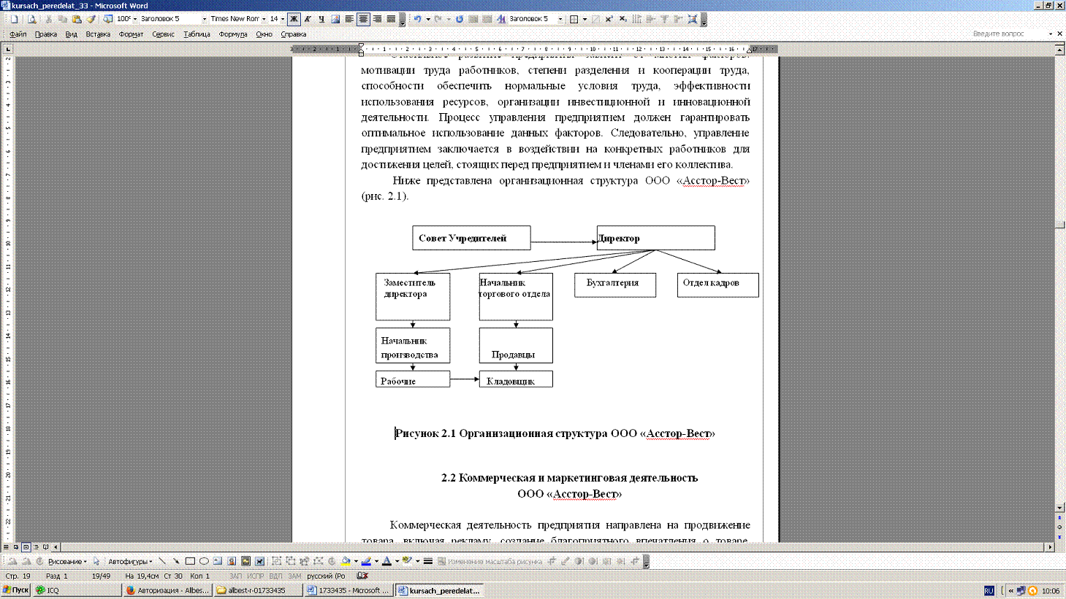Toggle Underline (Ч) formatting
The width and height of the screenshot is (1066, 599).
tap(321, 19)
